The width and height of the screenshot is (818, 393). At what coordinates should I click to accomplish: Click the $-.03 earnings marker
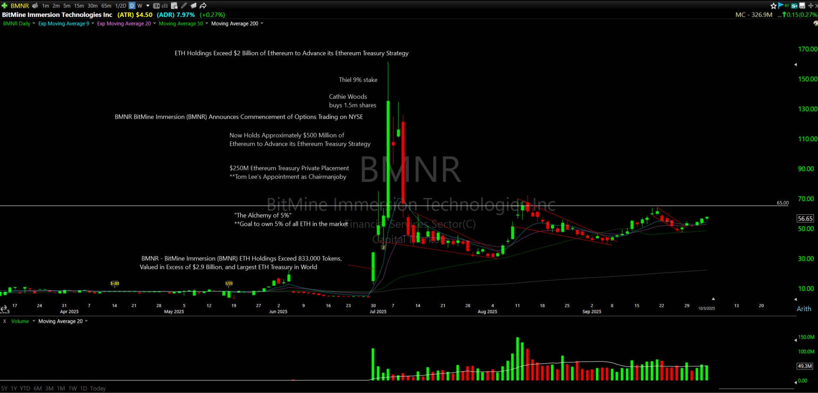pos(115,284)
